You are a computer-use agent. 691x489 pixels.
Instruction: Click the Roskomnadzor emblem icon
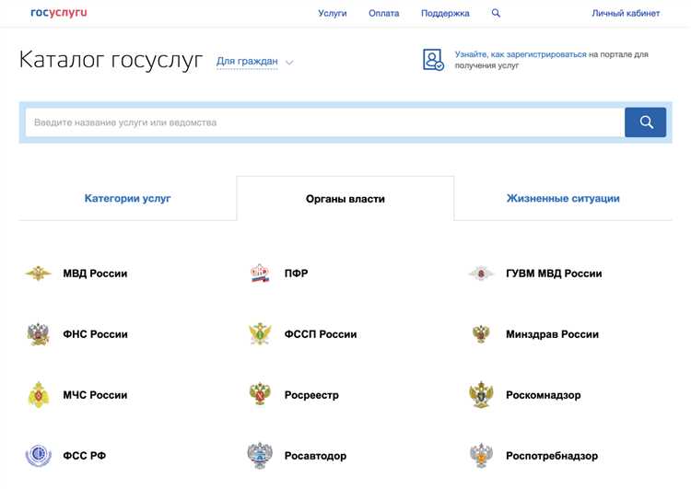tap(481, 395)
